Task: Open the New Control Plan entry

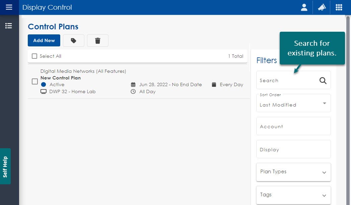Action: [x=61, y=78]
